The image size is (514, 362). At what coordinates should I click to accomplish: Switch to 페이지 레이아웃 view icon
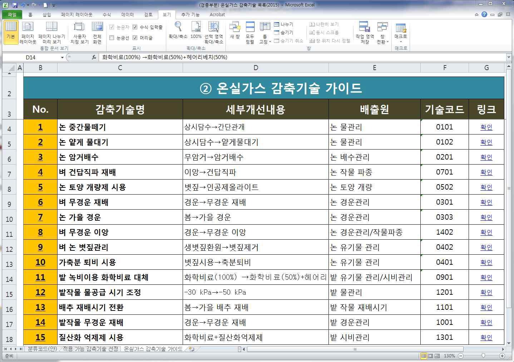28,32
